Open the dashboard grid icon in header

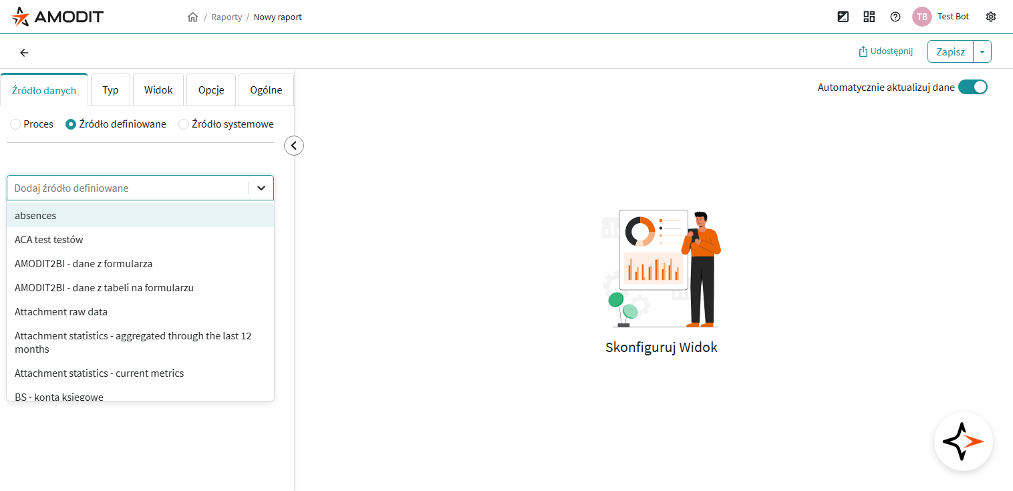869,17
